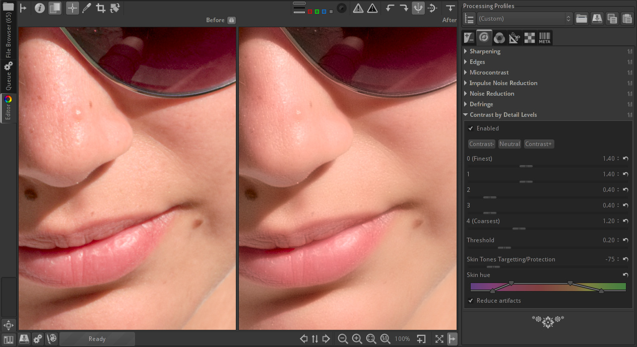Click the Neutral button
The height and width of the screenshot is (347, 637).
[509, 144]
